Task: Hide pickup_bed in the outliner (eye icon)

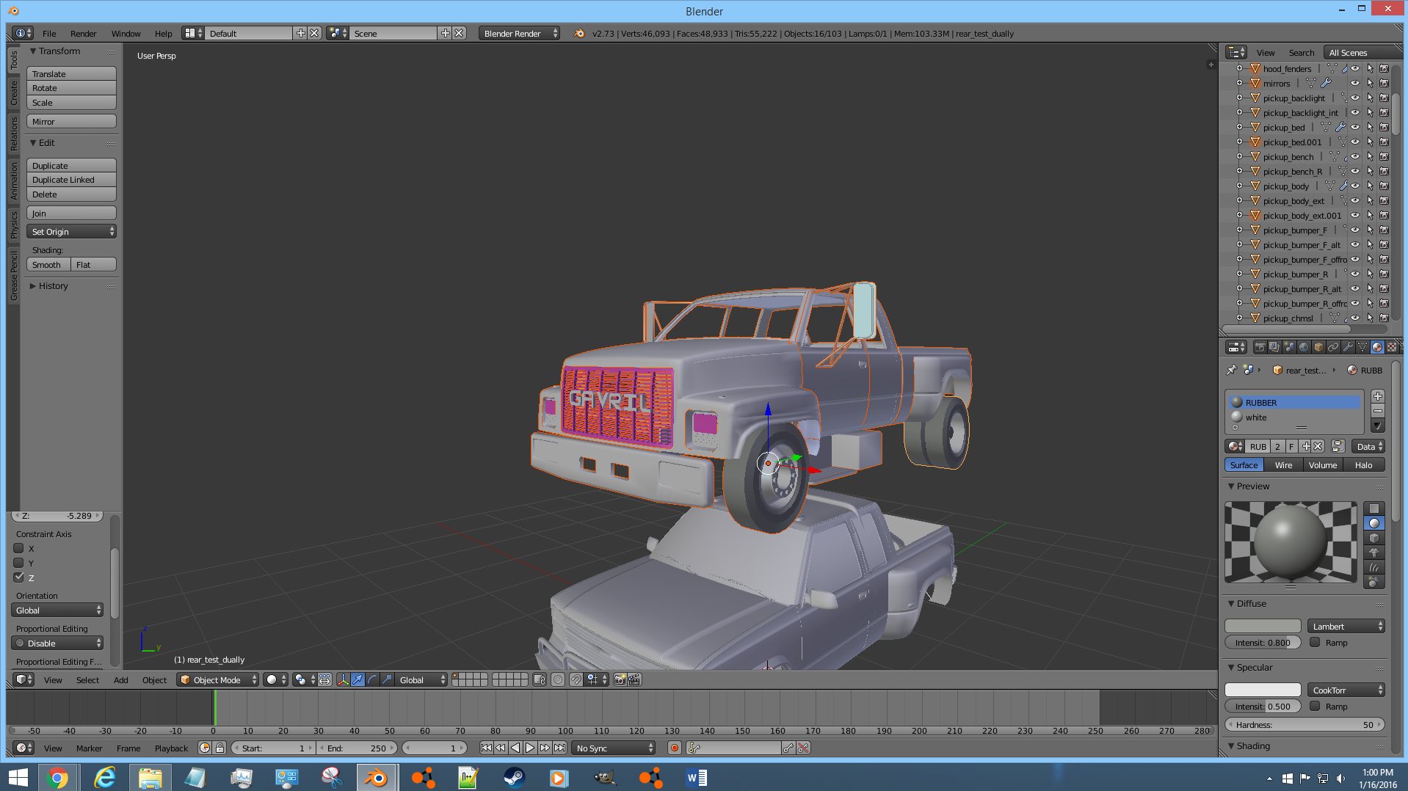Action: click(x=1355, y=127)
